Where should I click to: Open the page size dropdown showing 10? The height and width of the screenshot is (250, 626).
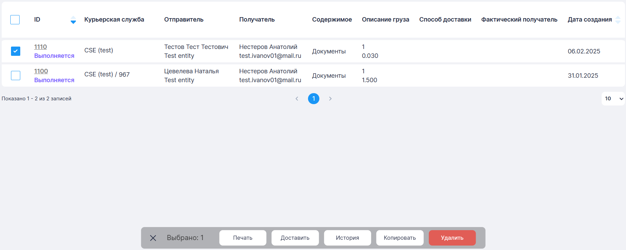pyautogui.click(x=613, y=99)
